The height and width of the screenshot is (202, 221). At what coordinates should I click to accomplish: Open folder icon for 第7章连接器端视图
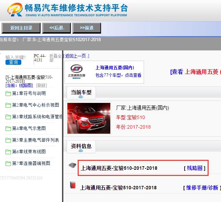(8, 164)
